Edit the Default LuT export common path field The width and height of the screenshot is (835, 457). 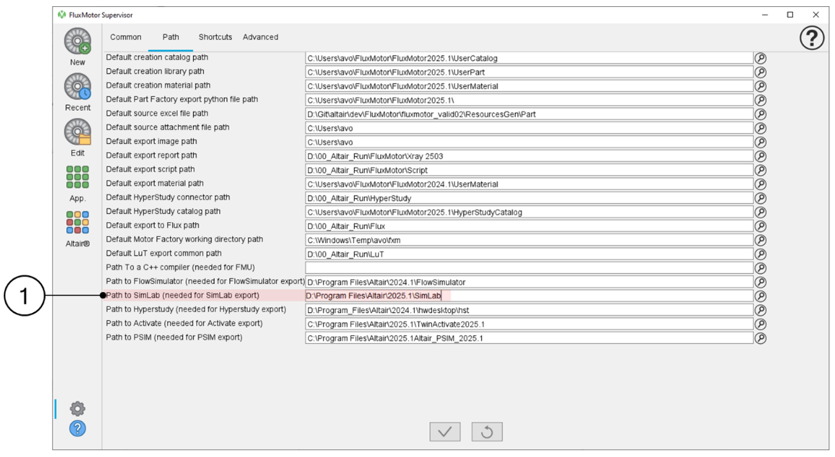tap(529, 254)
